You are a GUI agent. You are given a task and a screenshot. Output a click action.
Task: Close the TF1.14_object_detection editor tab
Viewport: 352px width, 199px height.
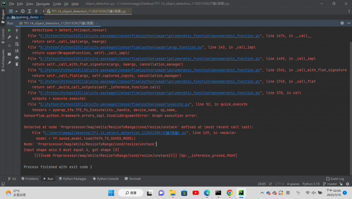point(129,11)
